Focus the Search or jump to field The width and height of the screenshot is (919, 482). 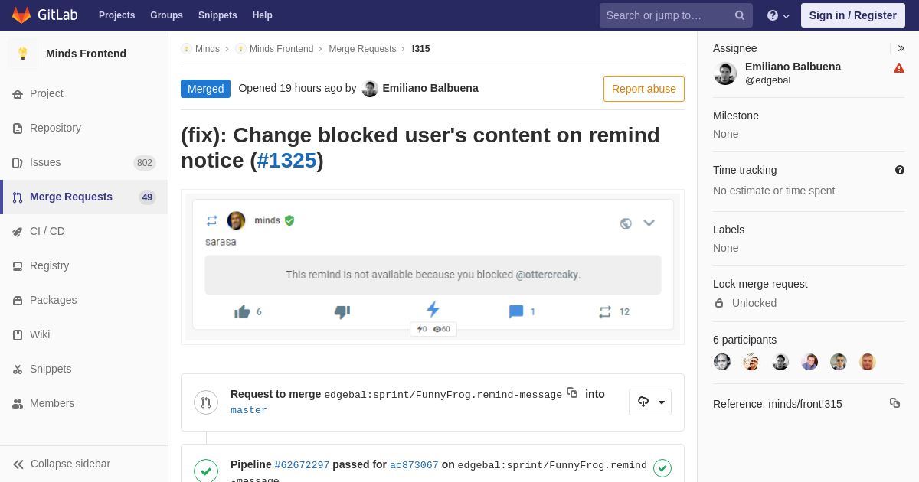click(676, 15)
